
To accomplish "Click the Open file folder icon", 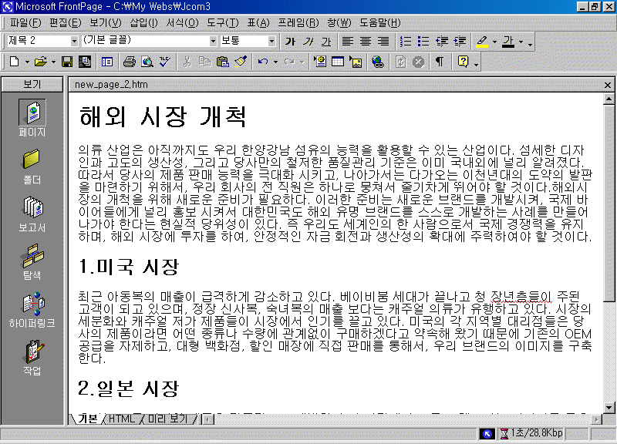I will [40, 62].
